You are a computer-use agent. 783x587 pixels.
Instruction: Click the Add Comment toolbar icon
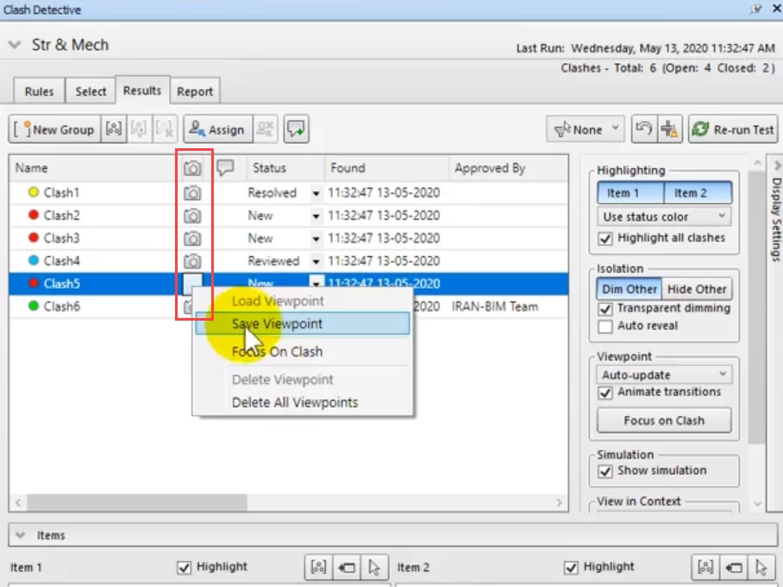(296, 129)
